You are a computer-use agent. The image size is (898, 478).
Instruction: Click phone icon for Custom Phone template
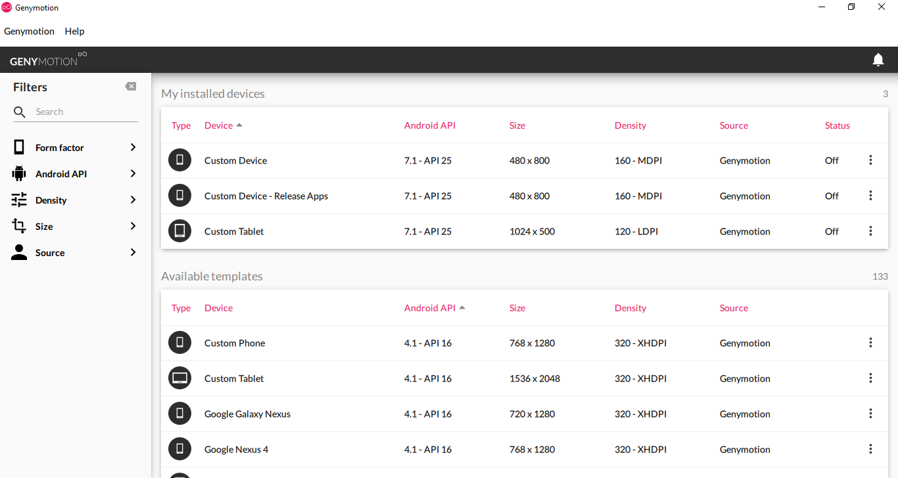pyautogui.click(x=179, y=343)
